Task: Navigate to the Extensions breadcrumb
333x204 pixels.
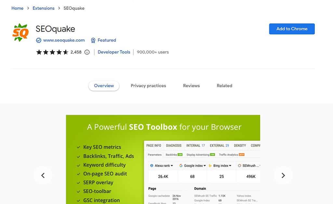Action: (43, 8)
